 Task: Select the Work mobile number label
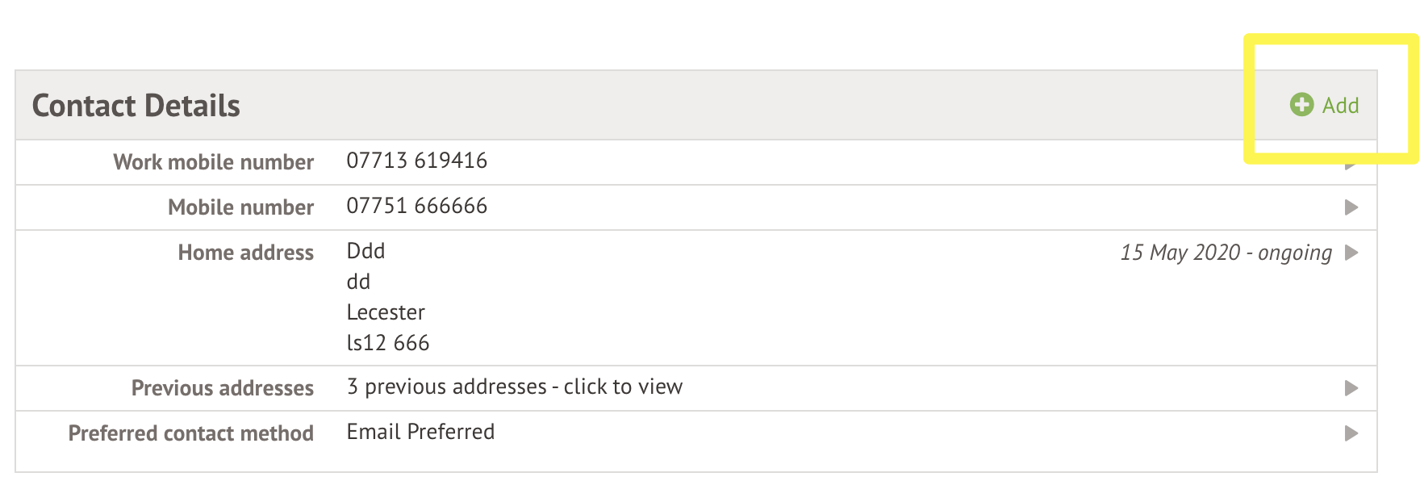[213, 162]
